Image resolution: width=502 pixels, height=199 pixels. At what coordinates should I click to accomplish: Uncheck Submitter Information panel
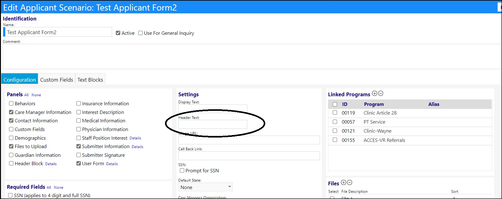79,146
